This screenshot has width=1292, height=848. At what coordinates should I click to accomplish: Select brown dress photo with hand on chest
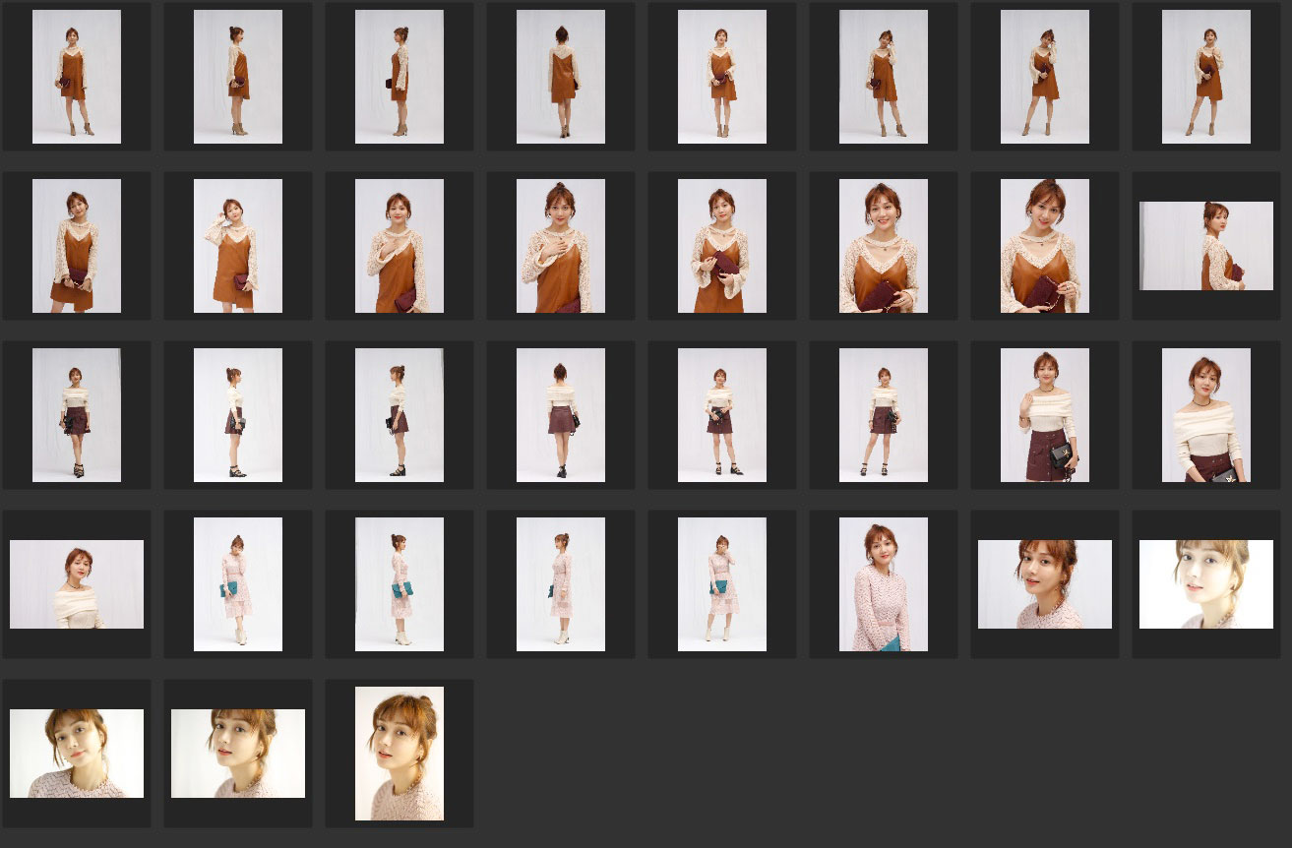(x=560, y=246)
